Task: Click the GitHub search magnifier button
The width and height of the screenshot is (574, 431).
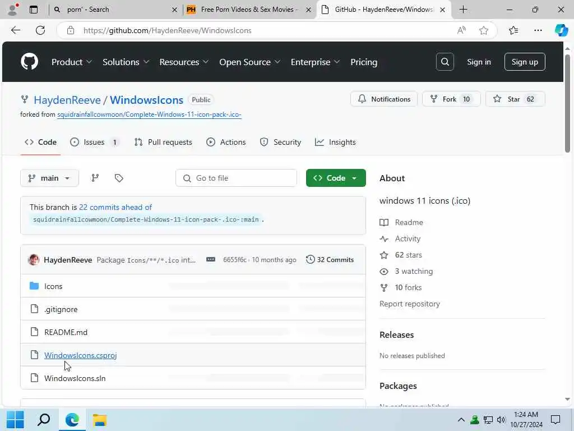Action: click(x=445, y=62)
